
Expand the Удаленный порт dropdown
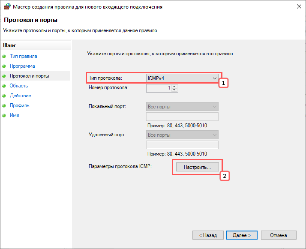click(182, 135)
